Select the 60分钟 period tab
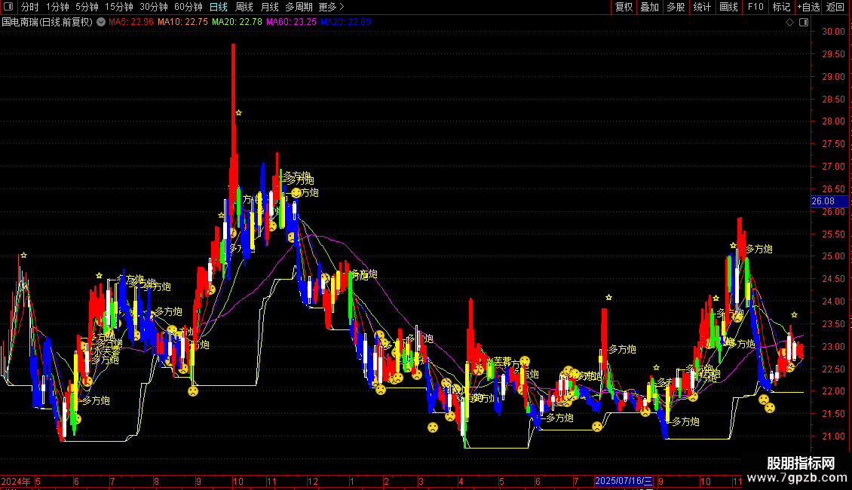Screen dimensions: 852x490 [188, 7]
